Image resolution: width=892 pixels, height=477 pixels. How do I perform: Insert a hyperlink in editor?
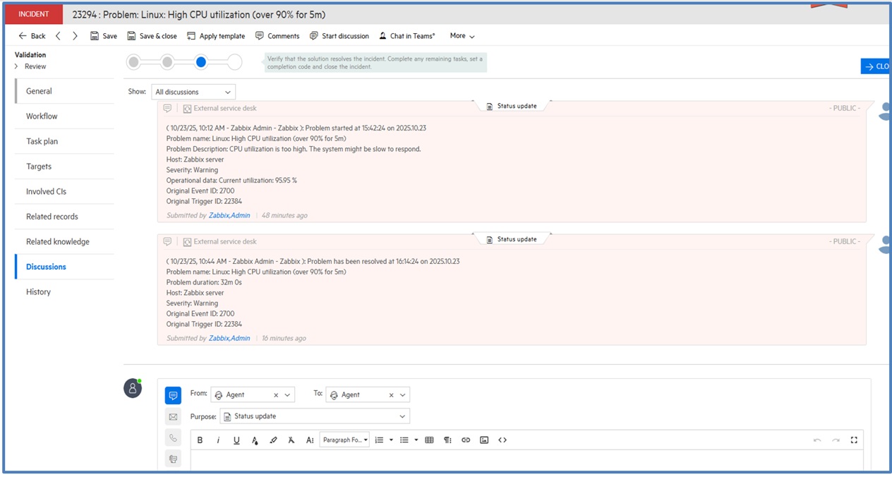click(x=466, y=440)
